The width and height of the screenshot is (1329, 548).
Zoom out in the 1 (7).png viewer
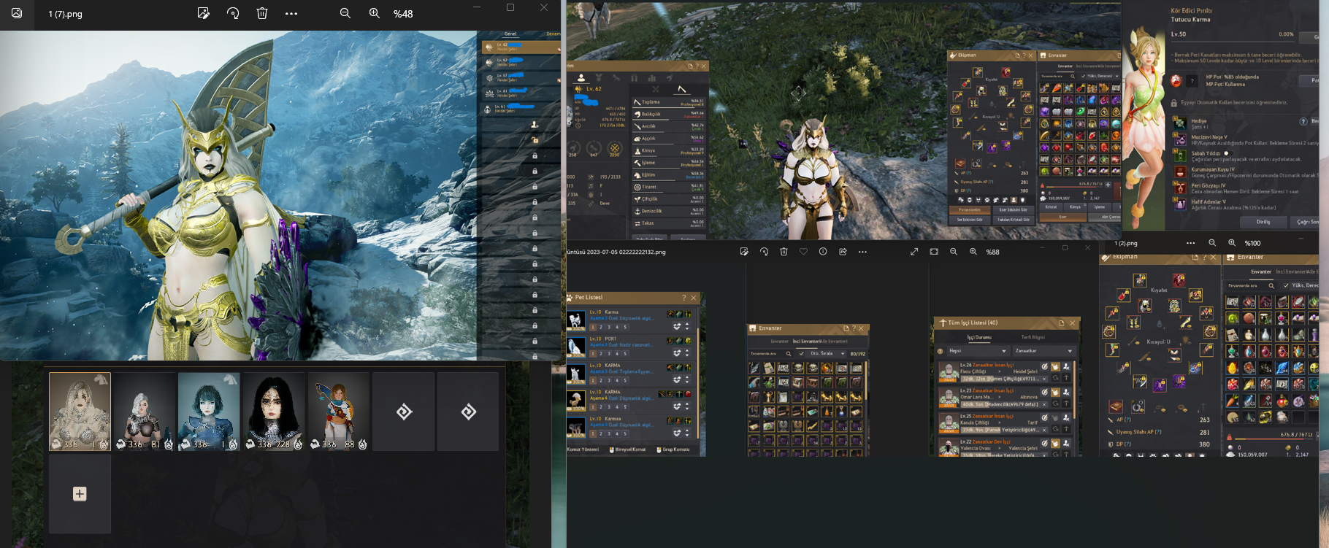(345, 13)
